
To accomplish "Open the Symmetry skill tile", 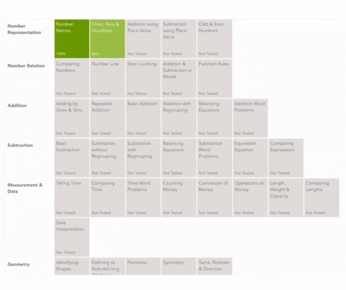I will [x=179, y=266].
